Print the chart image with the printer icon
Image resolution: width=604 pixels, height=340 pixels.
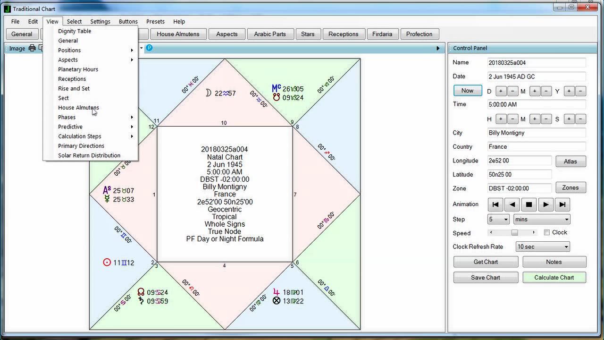click(32, 48)
